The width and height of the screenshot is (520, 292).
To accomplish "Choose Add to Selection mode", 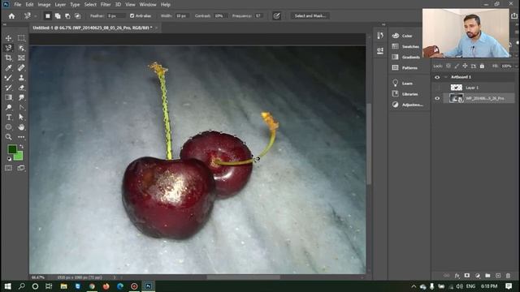I will click(x=58, y=16).
